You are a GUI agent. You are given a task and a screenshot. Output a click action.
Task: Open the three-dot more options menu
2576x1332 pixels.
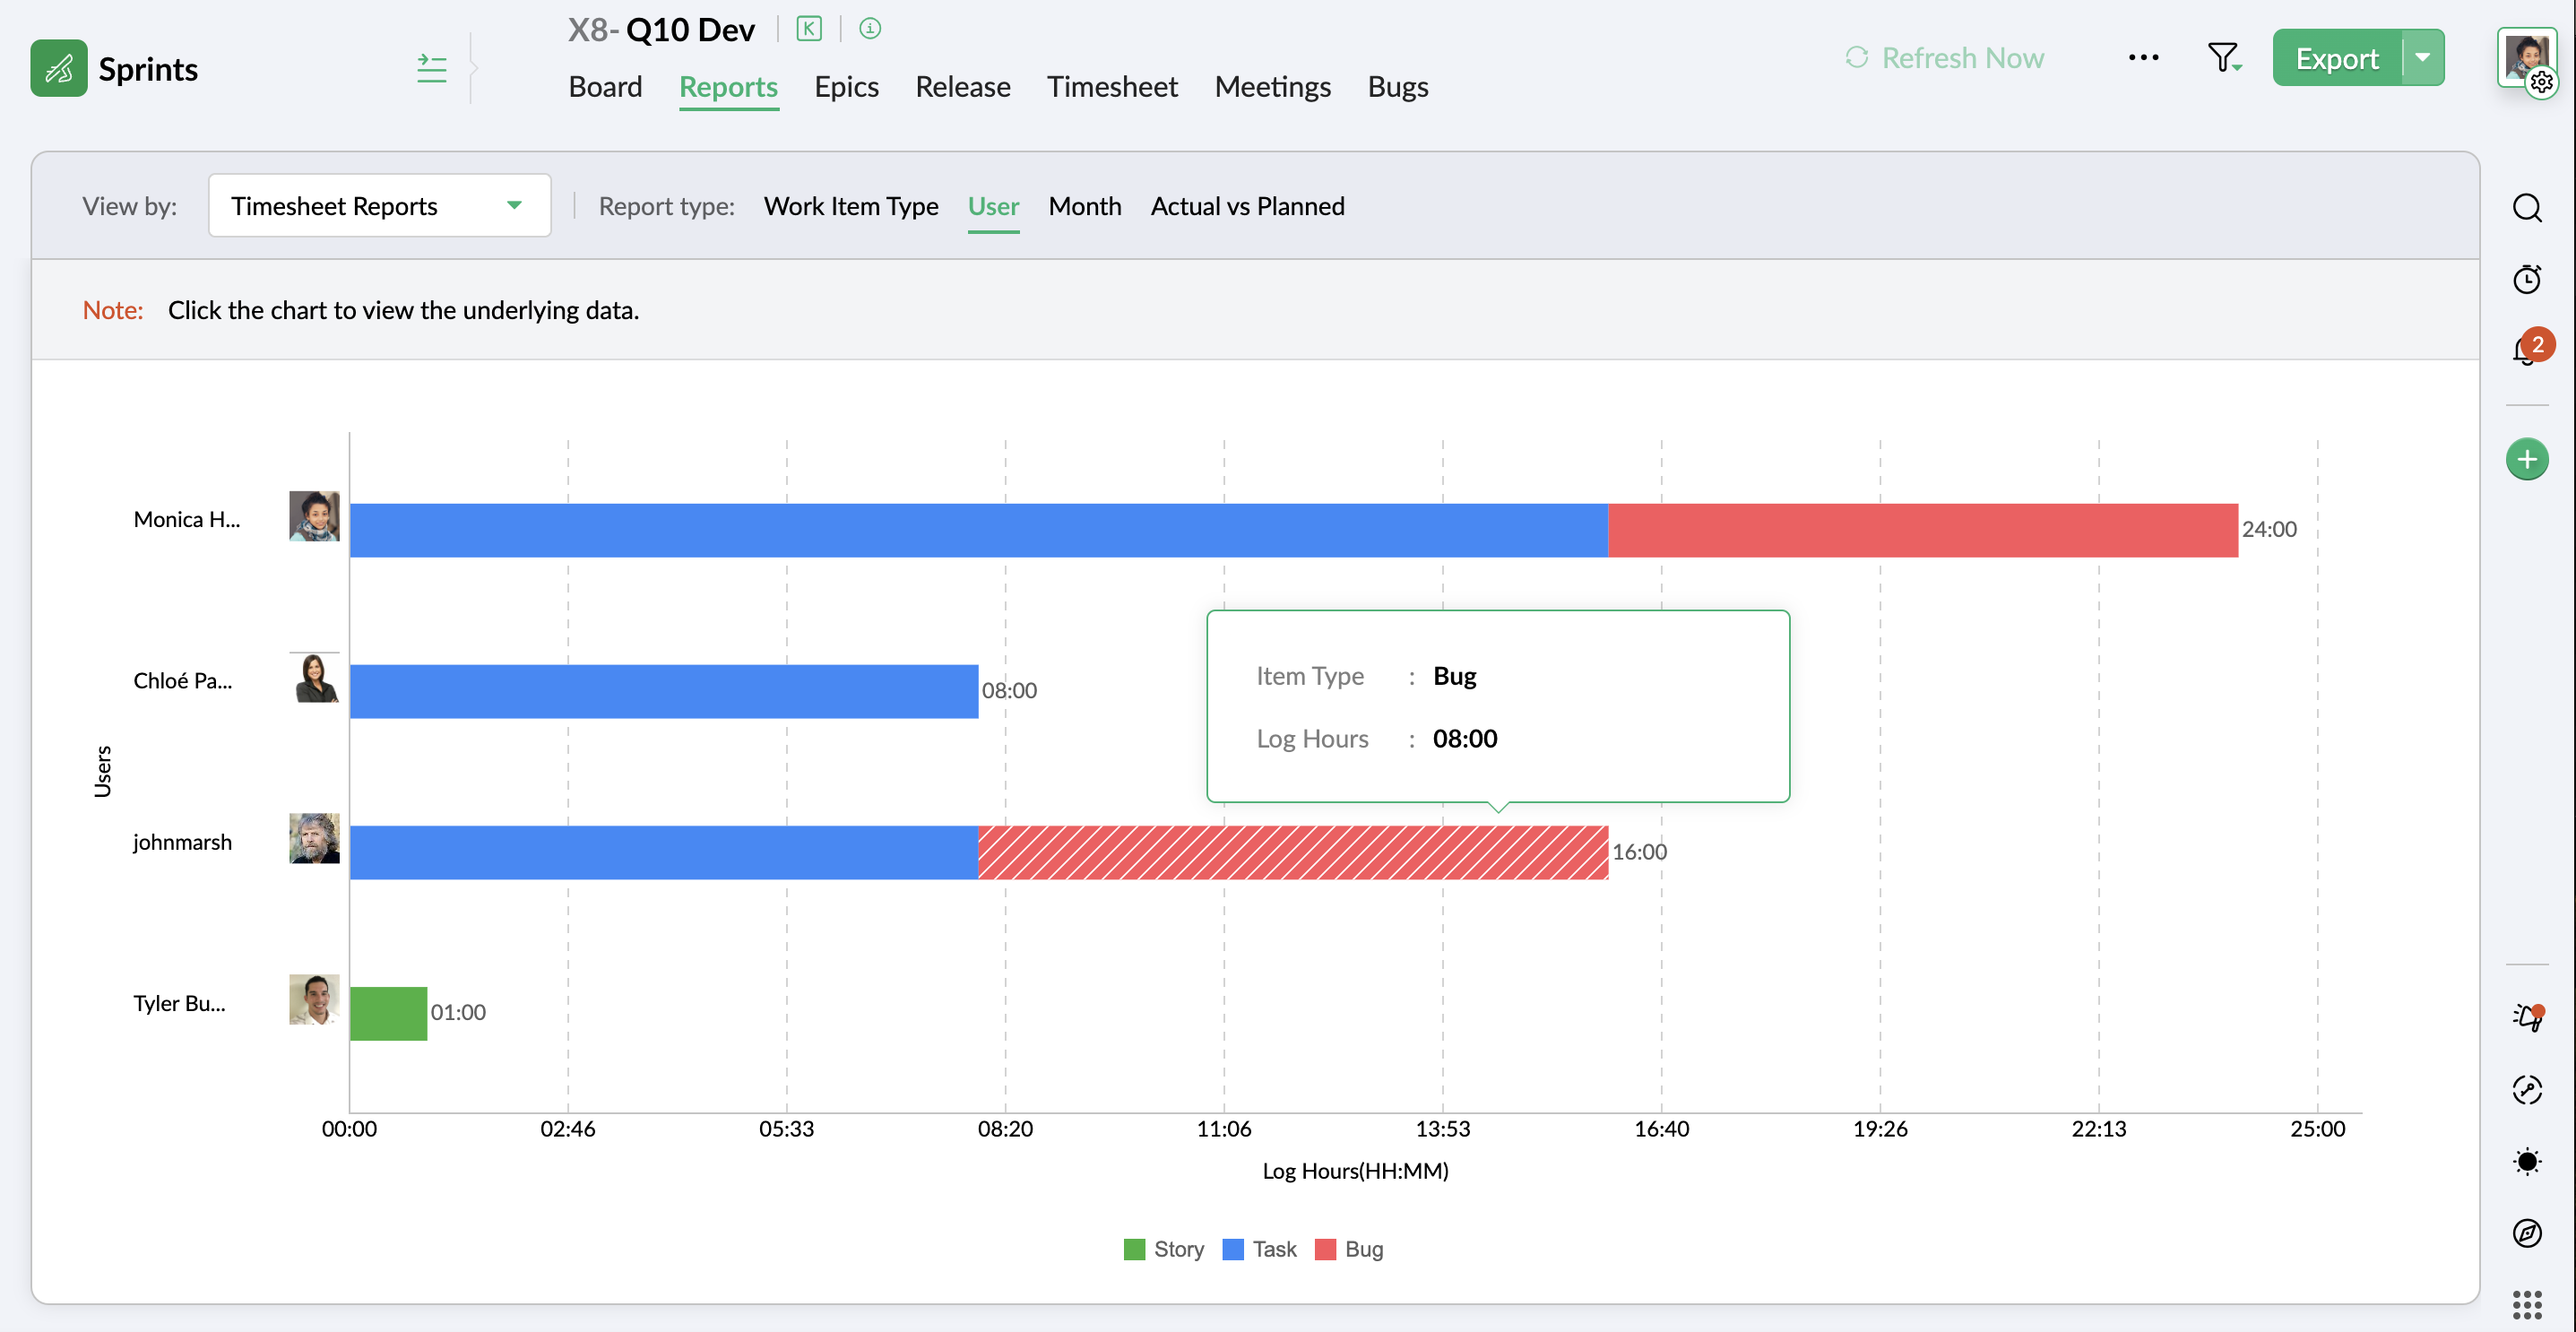point(2142,58)
